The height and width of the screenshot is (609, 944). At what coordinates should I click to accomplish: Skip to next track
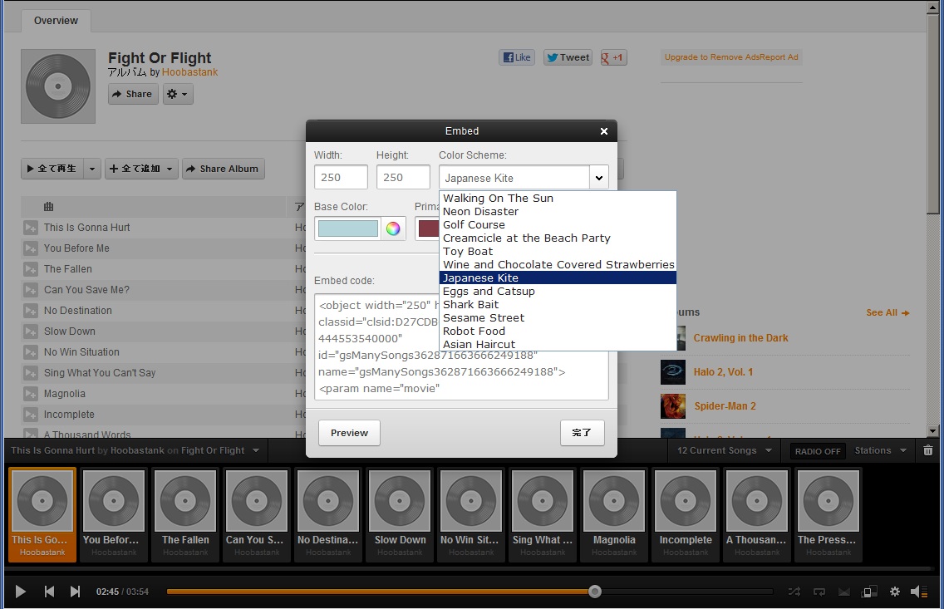point(75,592)
